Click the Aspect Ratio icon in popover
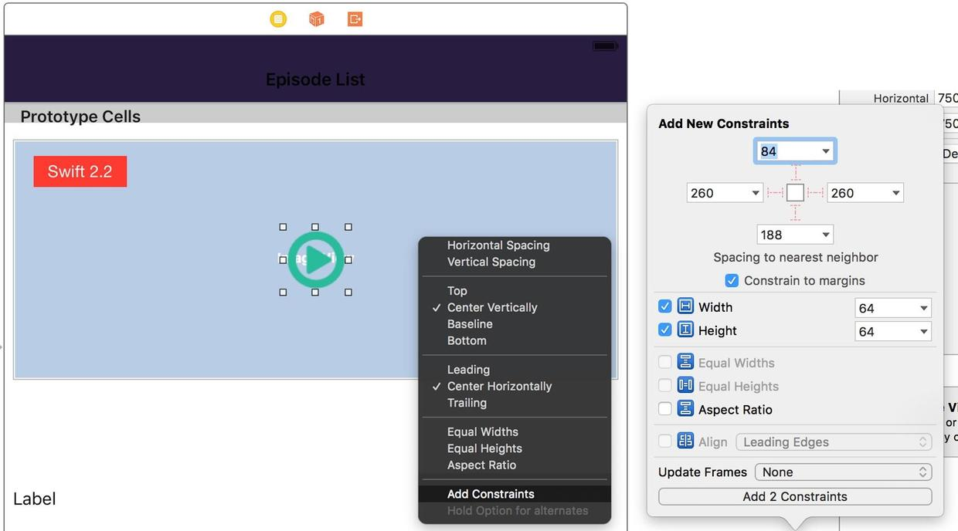This screenshot has width=958, height=531. (x=685, y=409)
